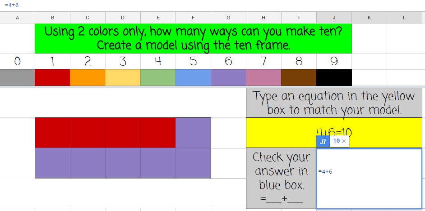Select column A header
This screenshot has height=211, width=425.
[x=17, y=18]
